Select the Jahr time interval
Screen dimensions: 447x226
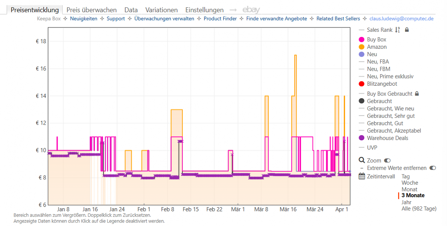click(x=406, y=202)
